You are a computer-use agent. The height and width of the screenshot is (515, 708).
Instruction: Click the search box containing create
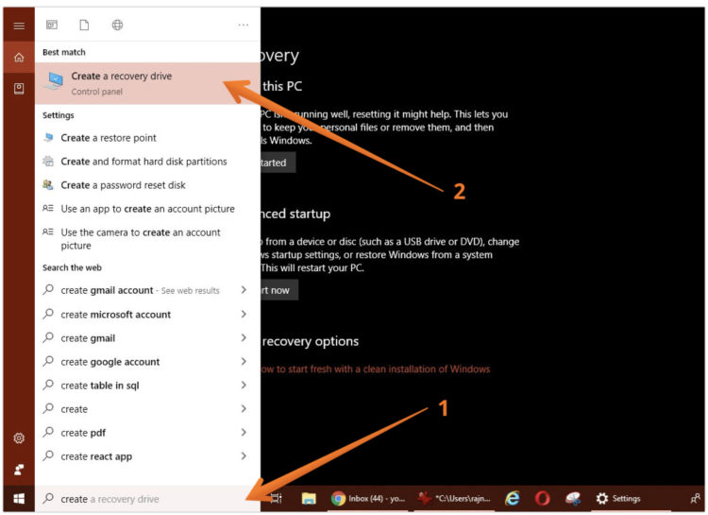(x=147, y=499)
